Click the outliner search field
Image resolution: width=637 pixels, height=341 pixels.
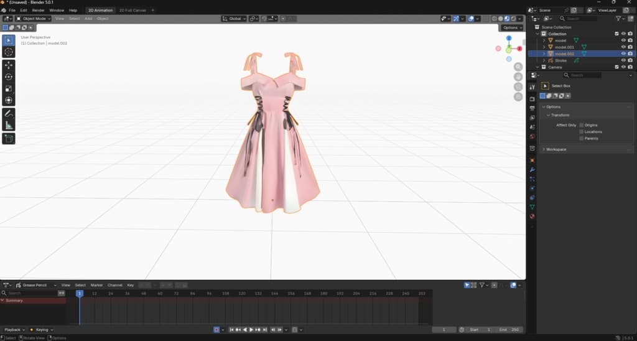(579, 19)
